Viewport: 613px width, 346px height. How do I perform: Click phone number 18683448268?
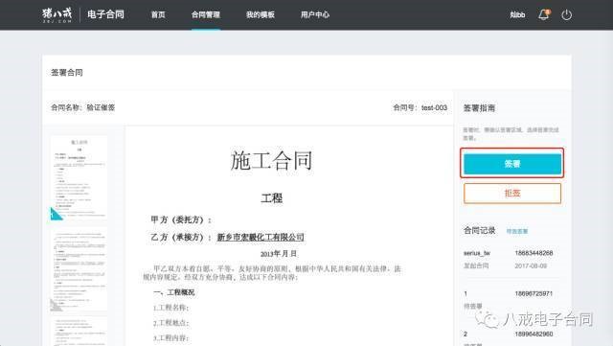click(534, 253)
